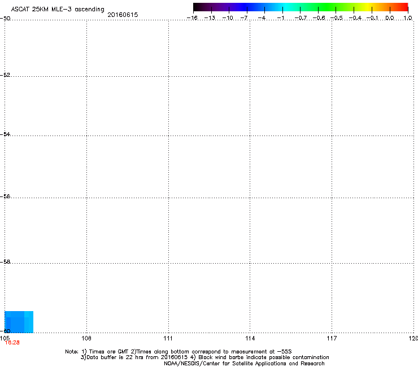Click the green section of the color bar

tap(328, 7)
